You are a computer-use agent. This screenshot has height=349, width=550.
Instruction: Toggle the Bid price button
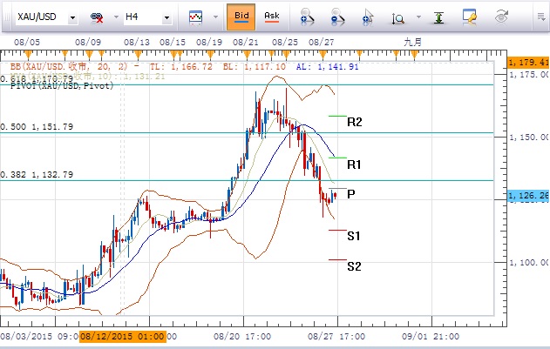(241, 17)
